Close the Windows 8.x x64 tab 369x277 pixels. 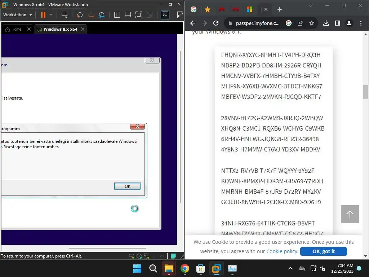[x=83, y=29]
